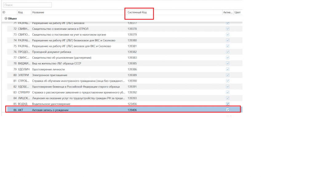Image resolution: width=315 pixels, height=177 pixels.
Task: Toggle active checkbox for row with code 139378
Action: click(x=228, y=29)
